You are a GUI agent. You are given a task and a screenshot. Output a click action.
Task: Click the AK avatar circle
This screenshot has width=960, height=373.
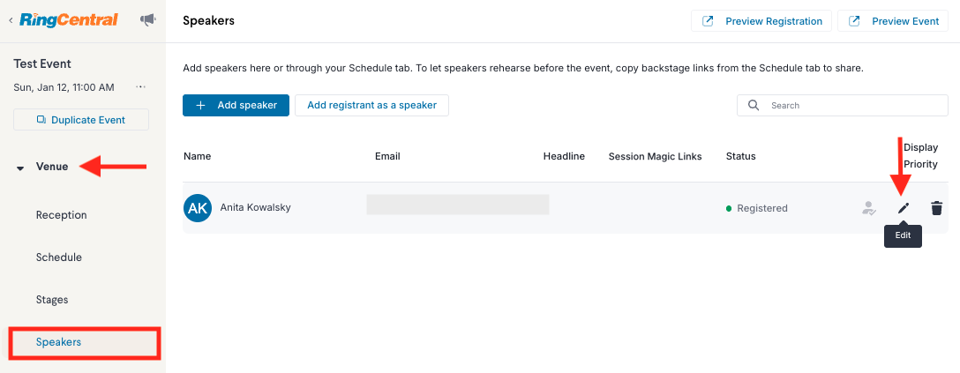[x=197, y=207]
